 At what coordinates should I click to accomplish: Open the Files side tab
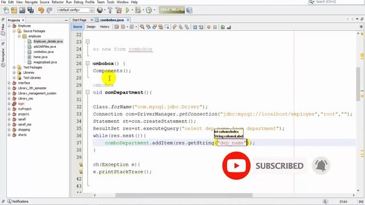(3, 30)
